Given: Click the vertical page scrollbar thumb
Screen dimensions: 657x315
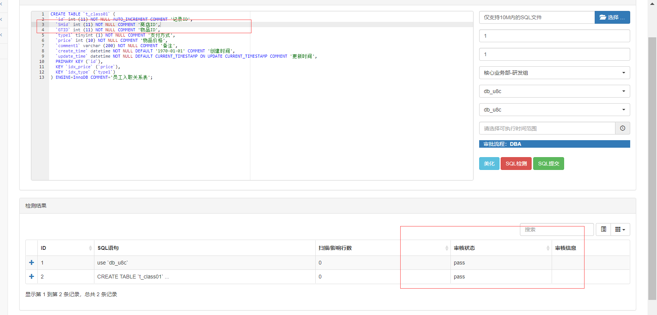Looking at the screenshot, I should pyautogui.click(x=652, y=168).
